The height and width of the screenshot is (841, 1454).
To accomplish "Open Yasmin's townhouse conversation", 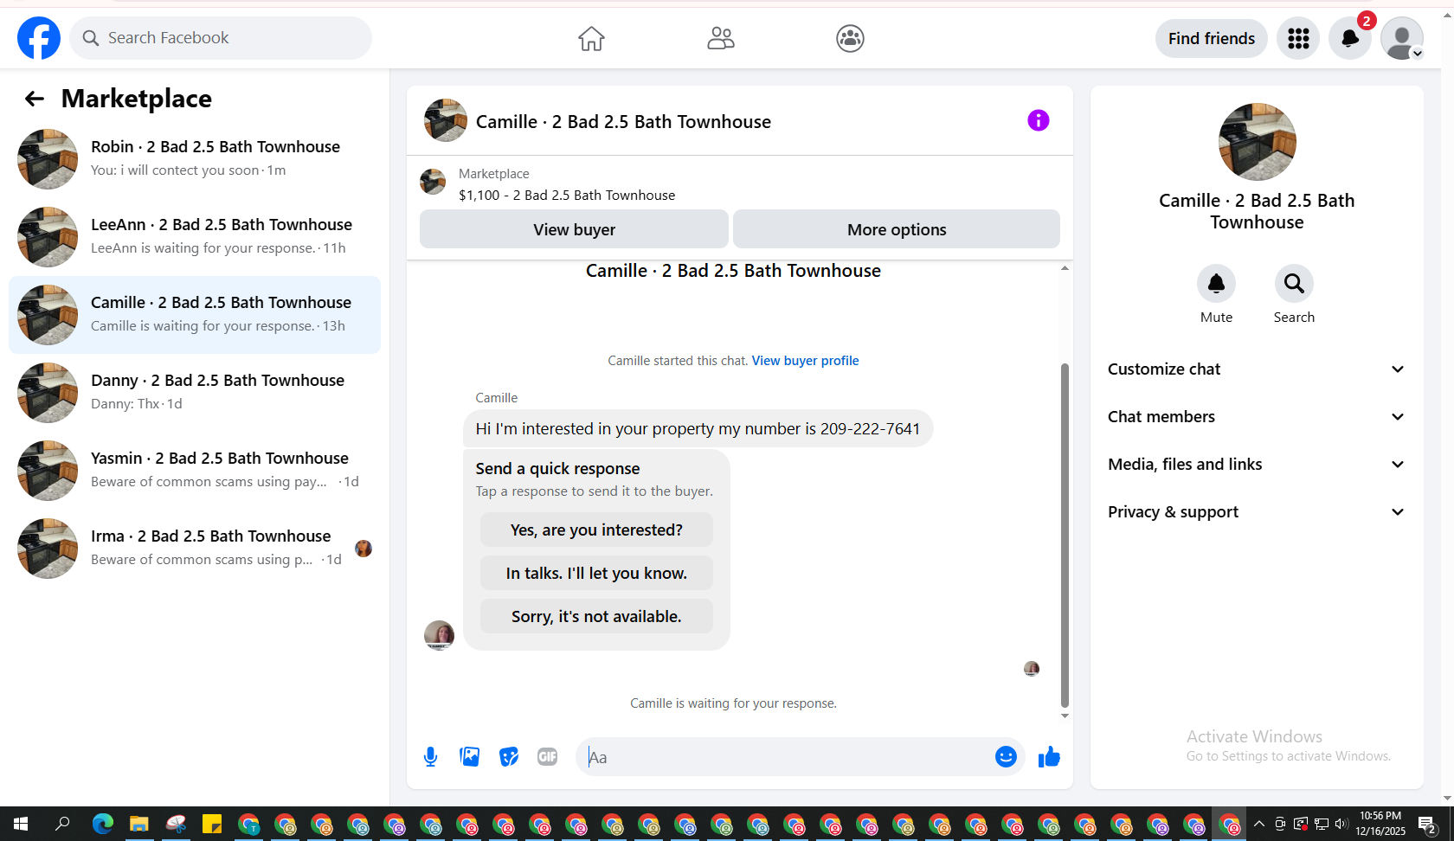I will click(195, 471).
